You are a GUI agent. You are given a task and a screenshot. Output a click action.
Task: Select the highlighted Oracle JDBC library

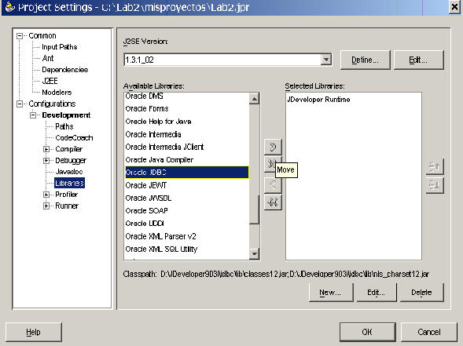tap(186, 173)
